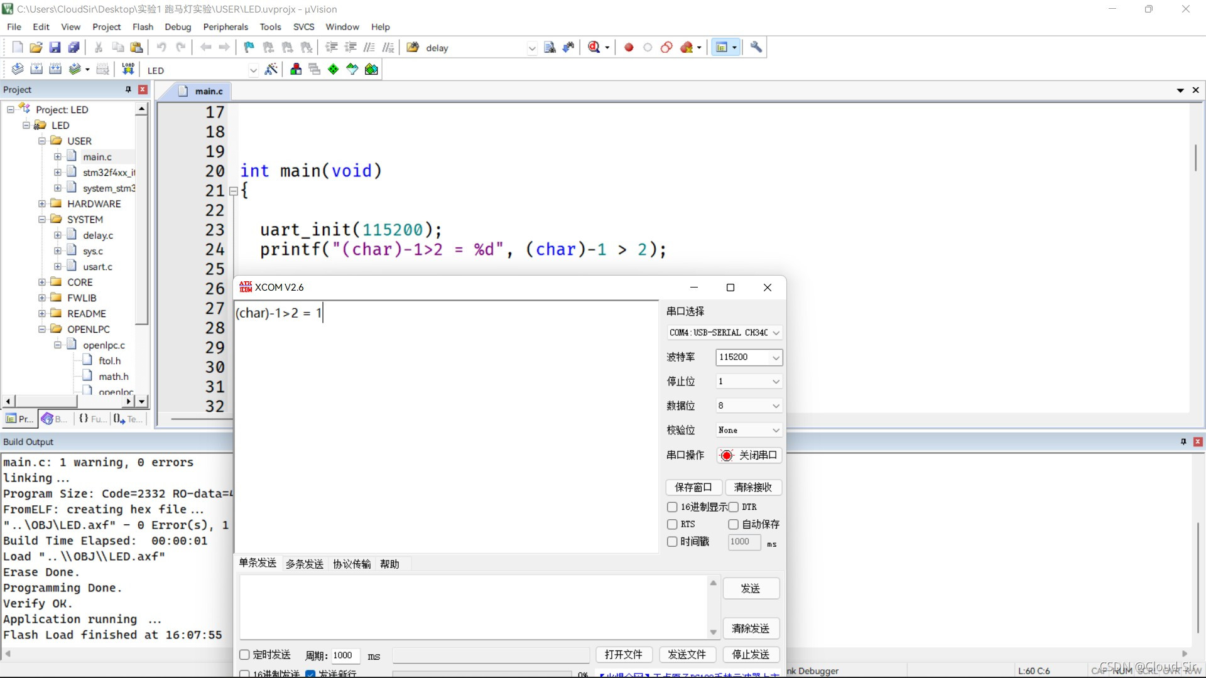This screenshot has width=1206, height=678.
Task: Click the Toggle Bookmark flag icon
Action: click(249, 47)
